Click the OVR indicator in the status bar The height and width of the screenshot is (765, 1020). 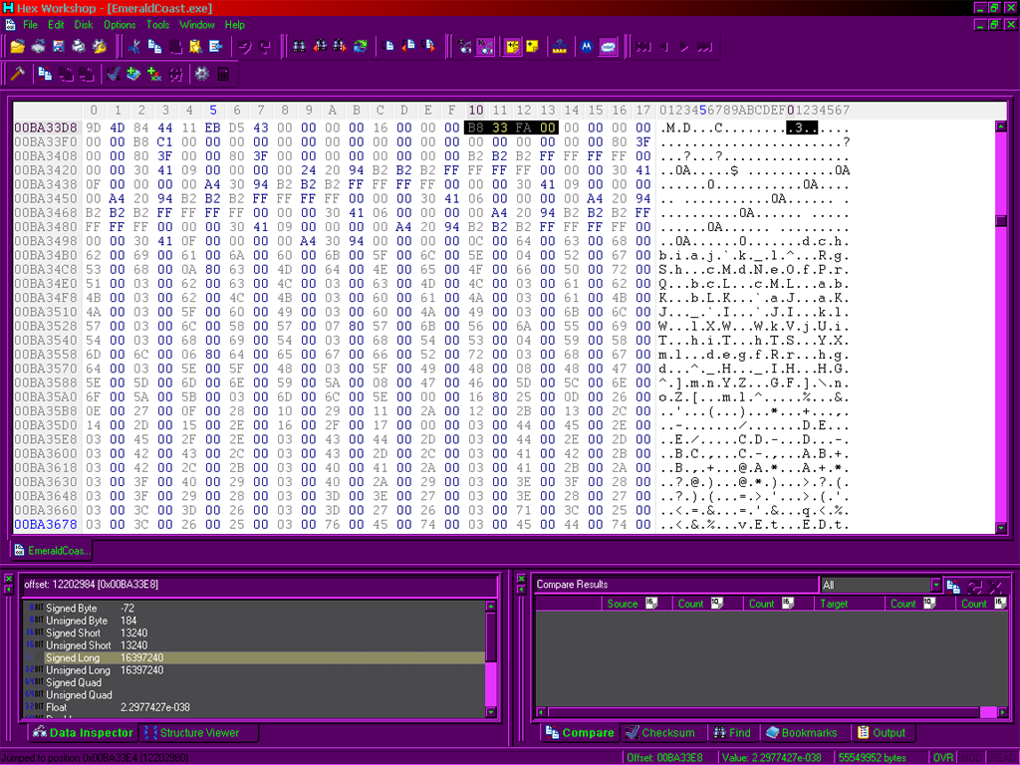[942, 757]
